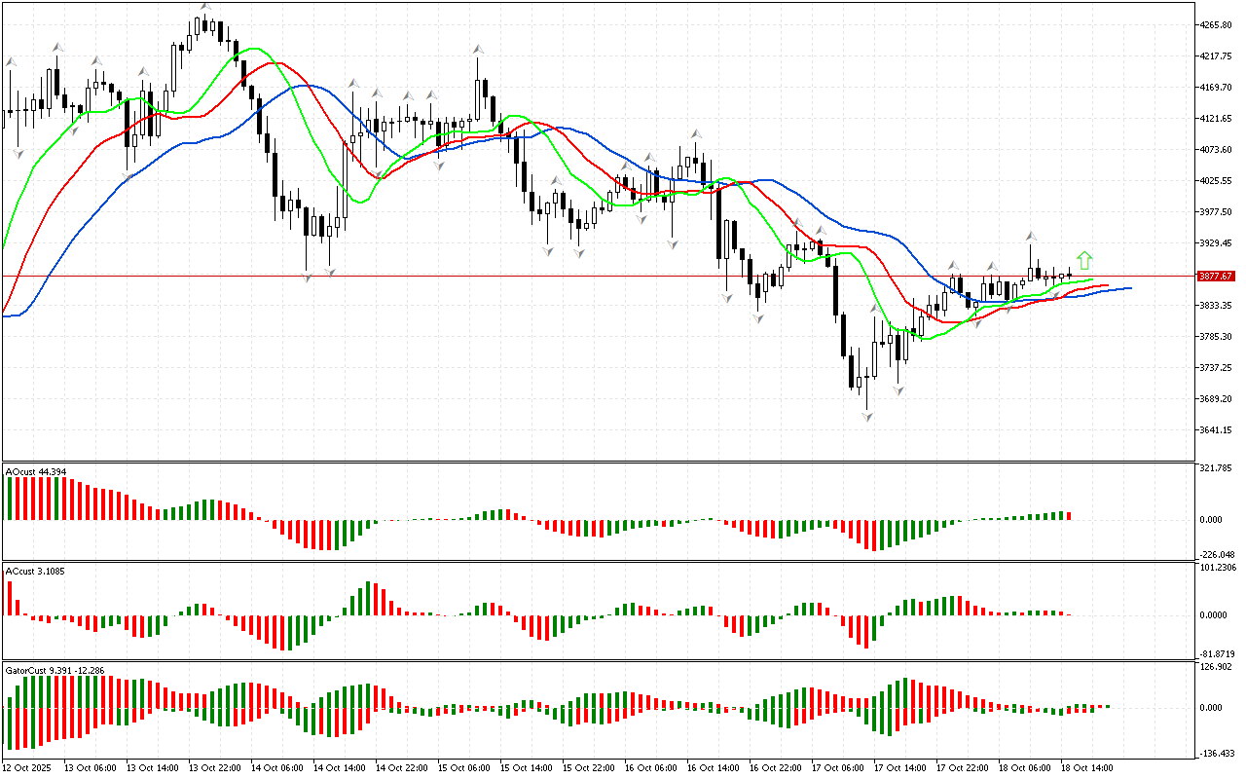Click the 15 Oct 14:00 time label

pos(526,767)
